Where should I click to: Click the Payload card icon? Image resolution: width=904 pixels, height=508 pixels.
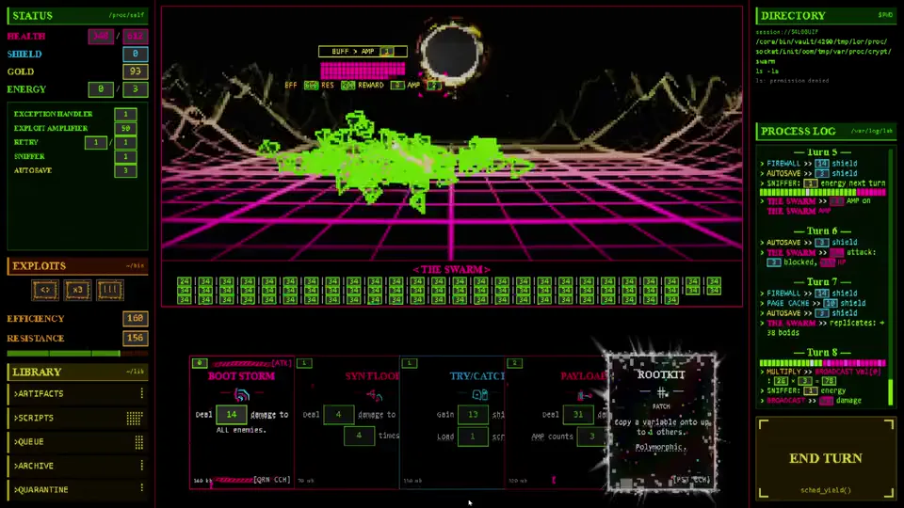[584, 395]
